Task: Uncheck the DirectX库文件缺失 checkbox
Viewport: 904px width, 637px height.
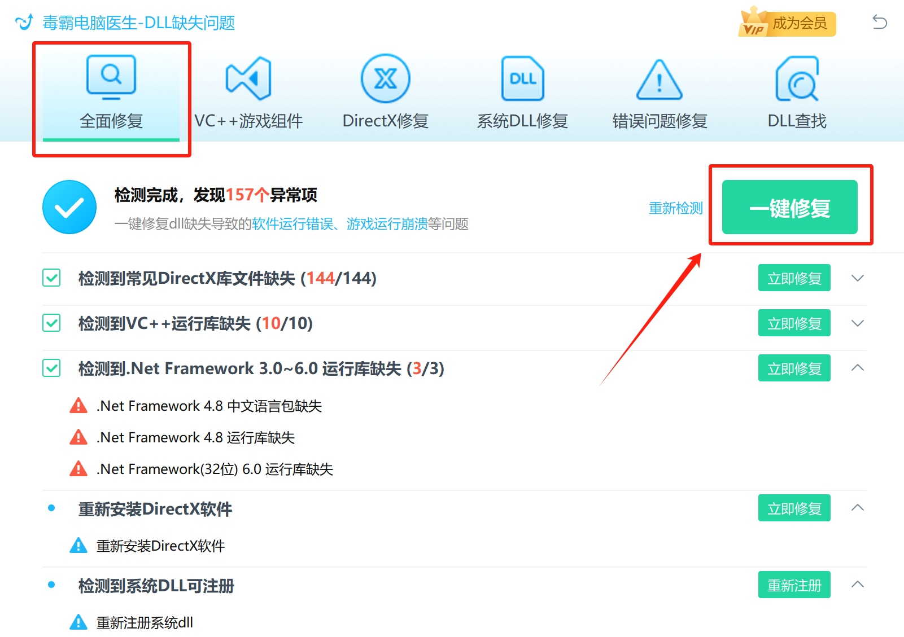Action: tap(51, 278)
